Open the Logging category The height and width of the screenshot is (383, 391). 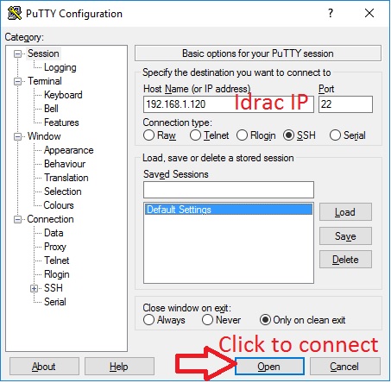60,67
